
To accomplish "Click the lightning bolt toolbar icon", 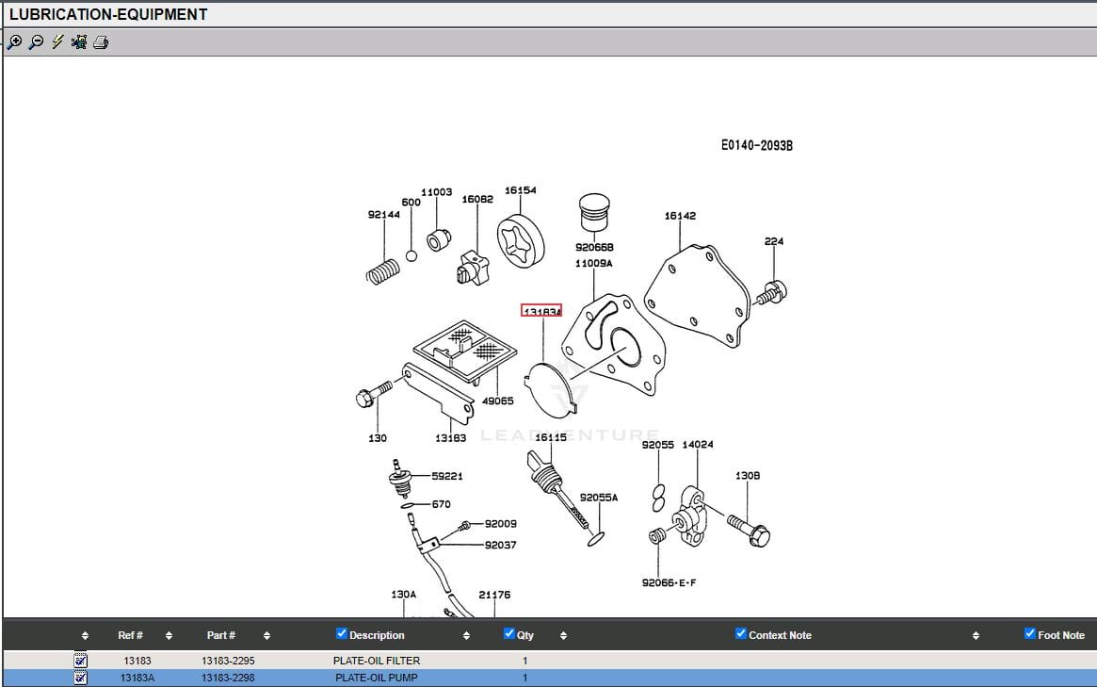I will click(57, 42).
